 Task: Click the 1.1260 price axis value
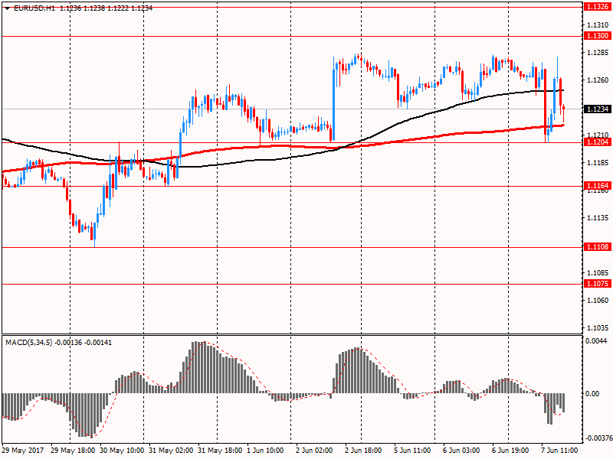click(598, 80)
